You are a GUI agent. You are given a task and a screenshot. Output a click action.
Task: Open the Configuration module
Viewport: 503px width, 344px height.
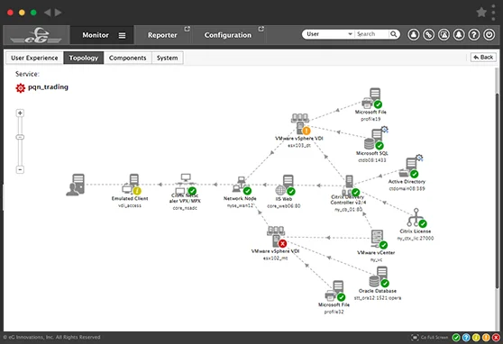tap(228, 35)
